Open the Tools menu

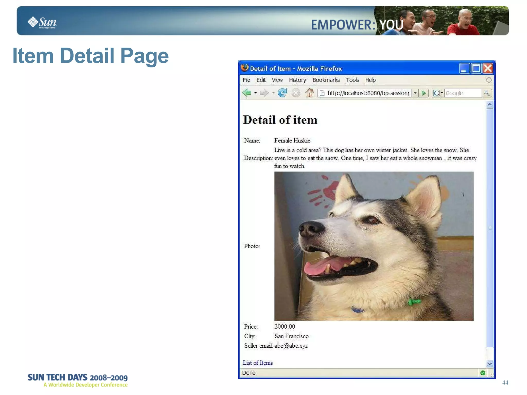click(352, 80)
